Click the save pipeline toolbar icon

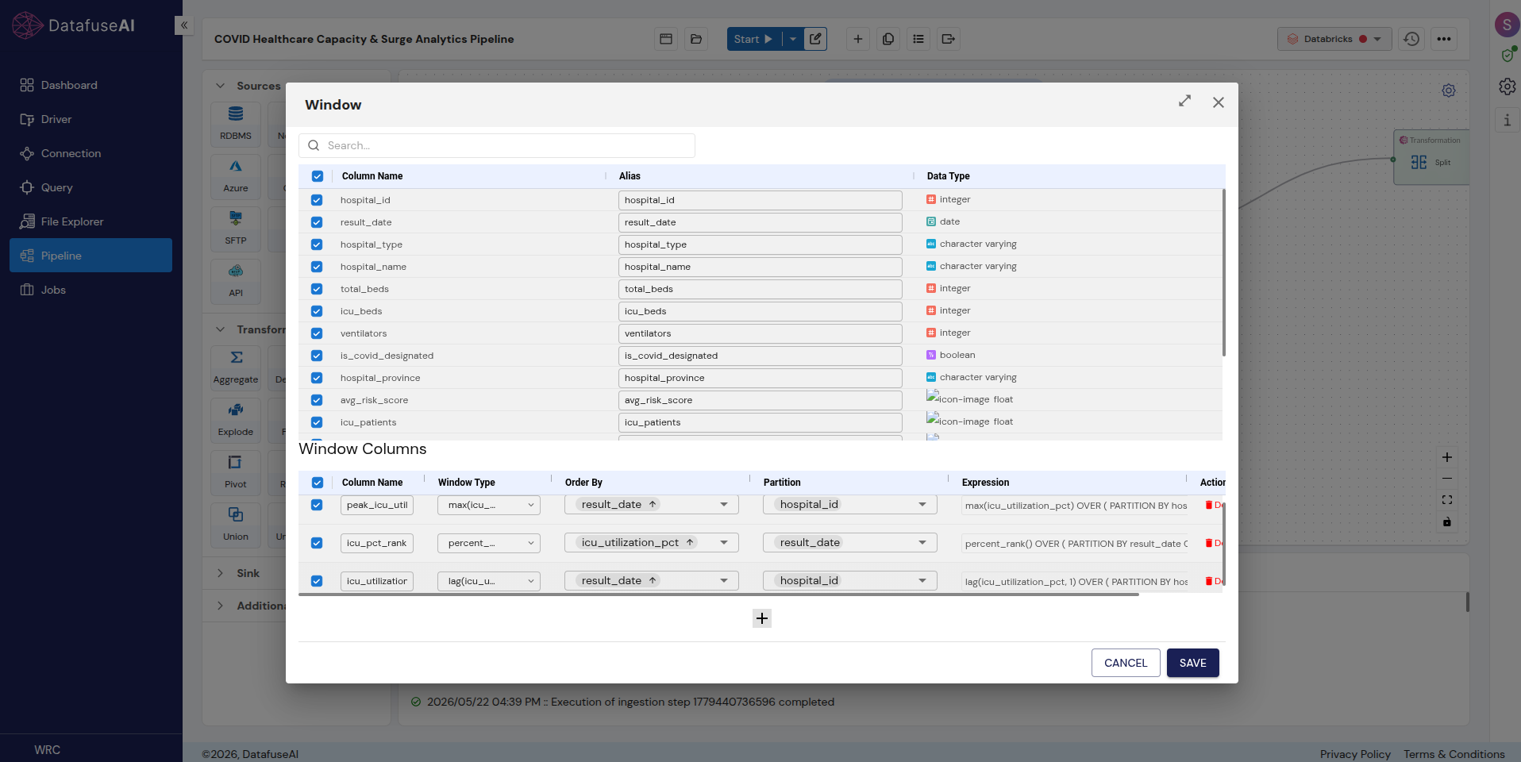point(666,39)
